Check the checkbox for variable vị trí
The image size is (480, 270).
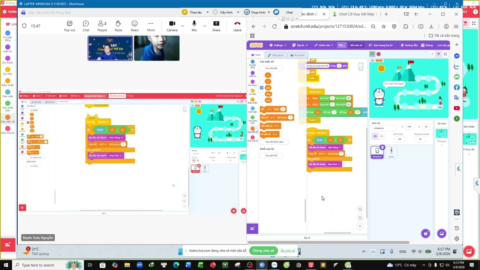[261, 100]
